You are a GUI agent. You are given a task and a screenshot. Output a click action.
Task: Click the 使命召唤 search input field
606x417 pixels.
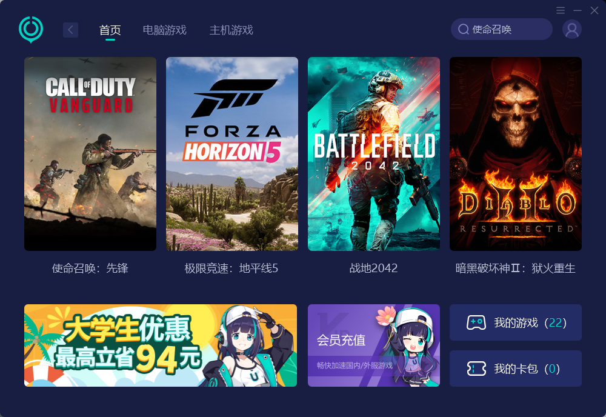(502, 29)
